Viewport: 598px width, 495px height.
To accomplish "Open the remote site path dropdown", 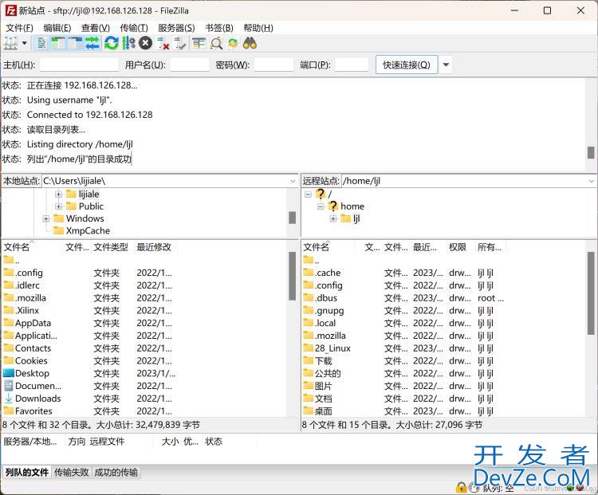I will point(592,181).
